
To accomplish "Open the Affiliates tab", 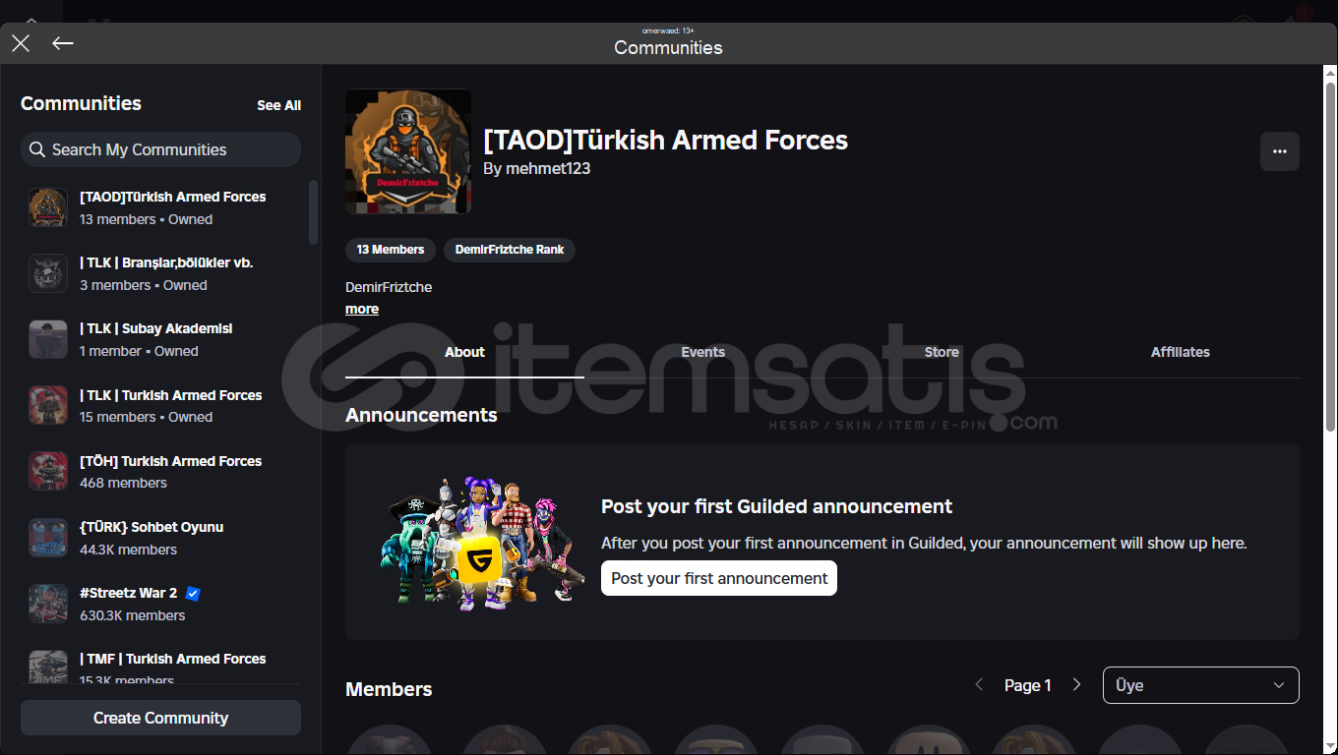I will click(x=1181, y=352).
